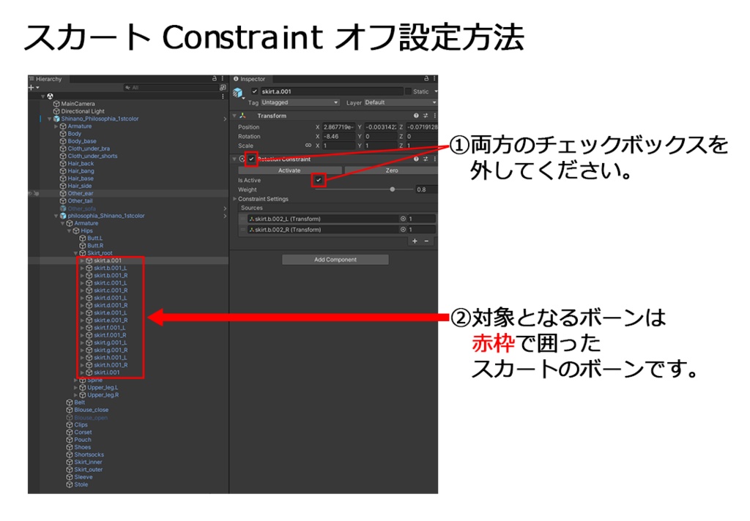The width and height of the screenshot is (750, 521).
Task: Click the Unity scene icon in Hierarchy
Action: pyautogui.click(x=51, y=96)
